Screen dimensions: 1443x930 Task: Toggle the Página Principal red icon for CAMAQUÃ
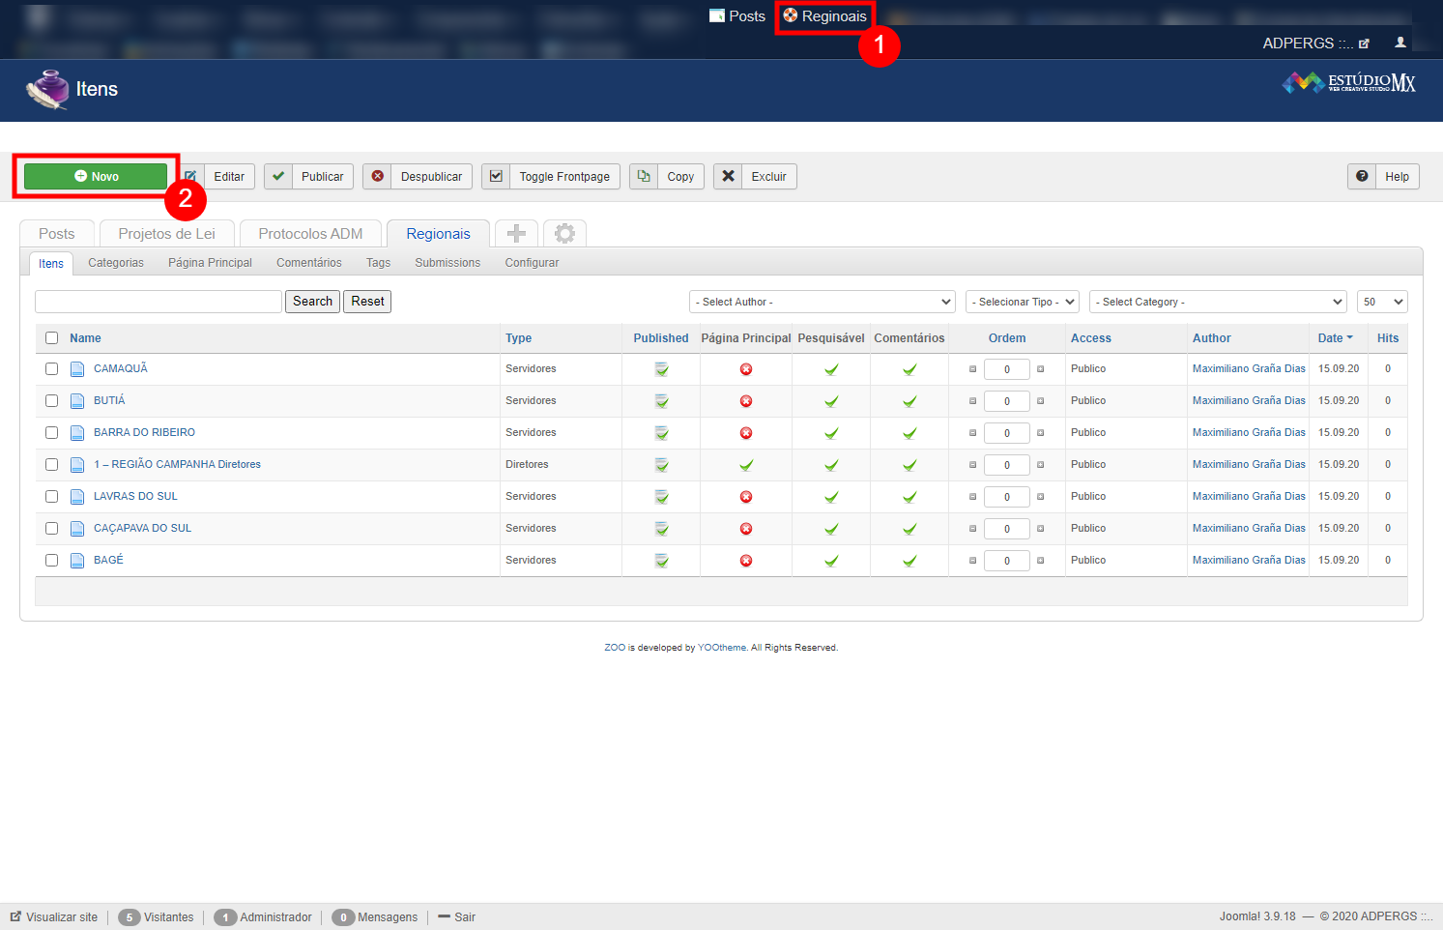coord(745,369)
